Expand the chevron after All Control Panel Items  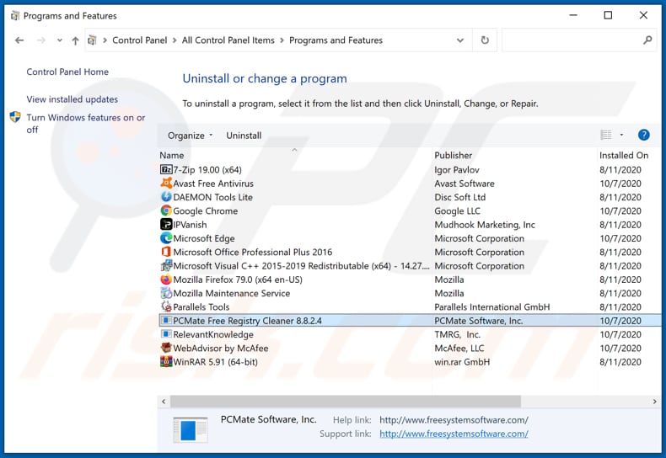282,40
